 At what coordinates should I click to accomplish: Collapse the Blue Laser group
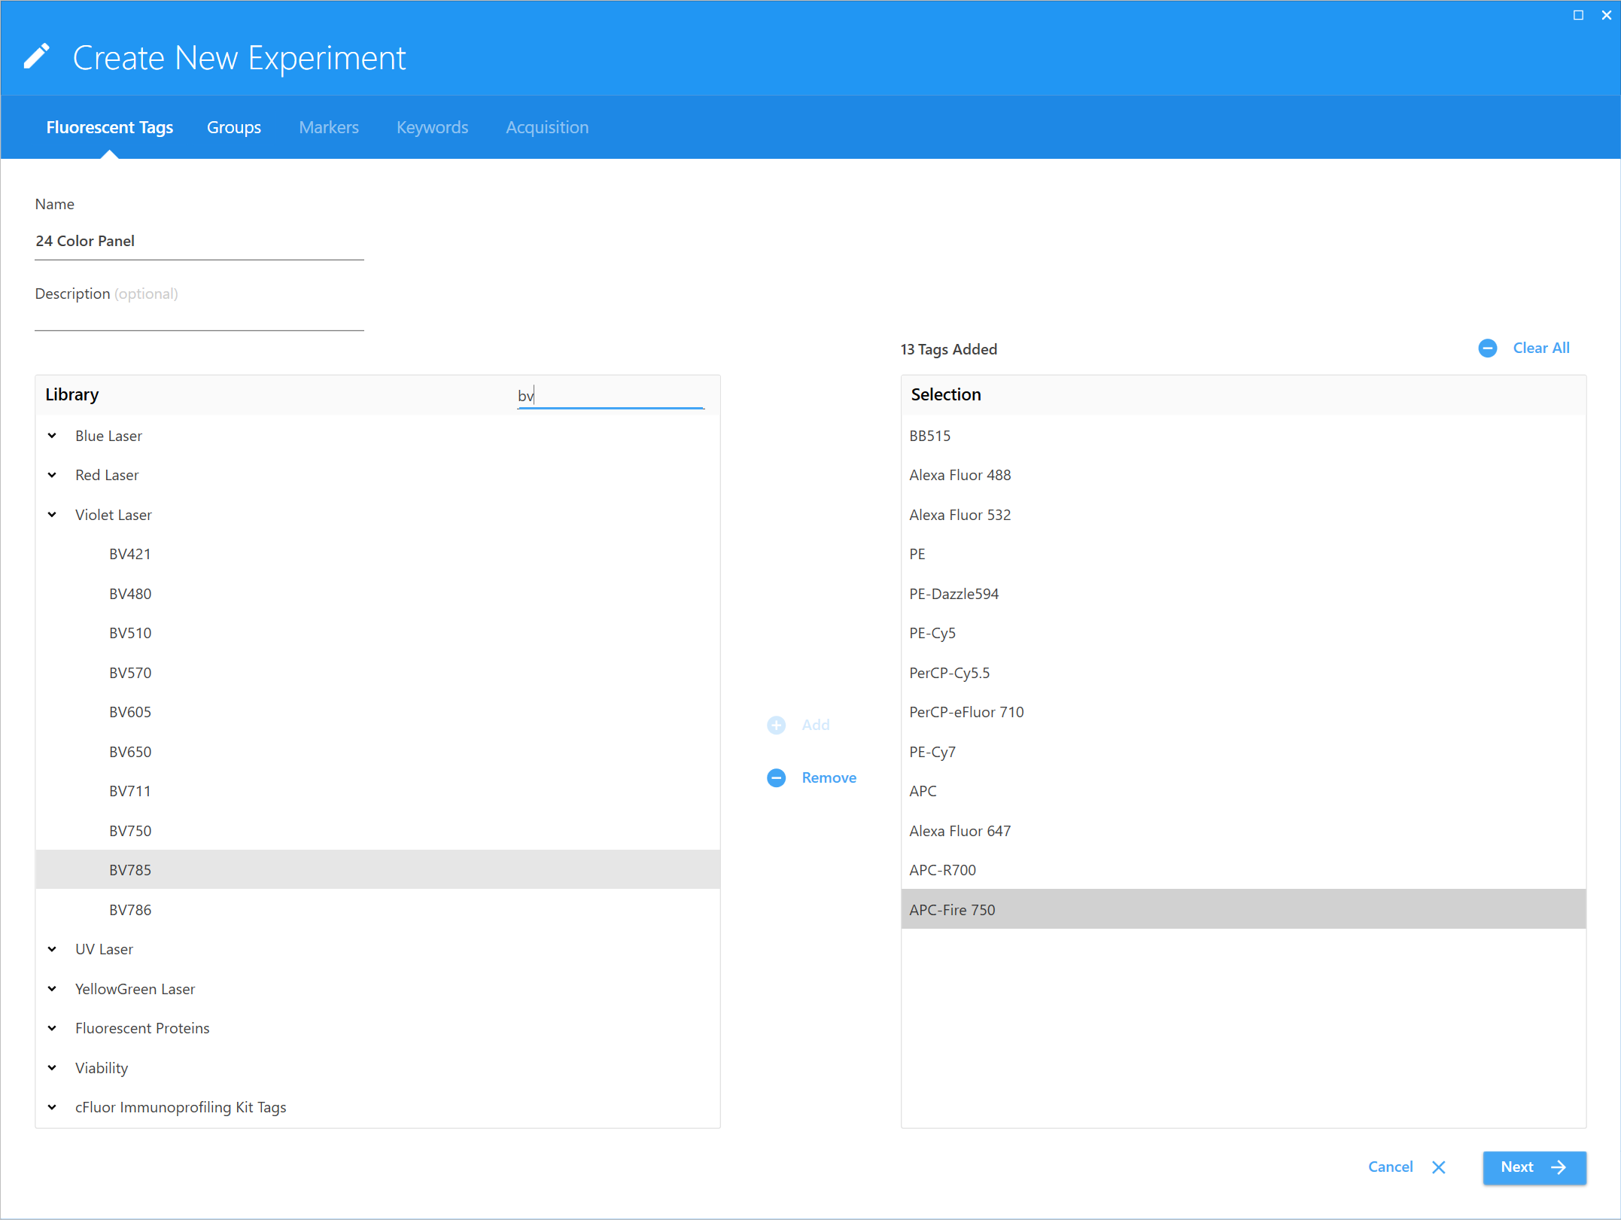[52, 436]
